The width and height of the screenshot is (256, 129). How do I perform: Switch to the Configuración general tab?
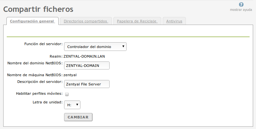[32, 21]
